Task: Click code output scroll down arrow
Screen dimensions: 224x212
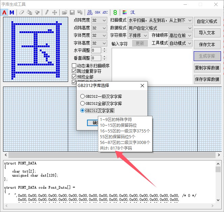Action: click(218, 200)
